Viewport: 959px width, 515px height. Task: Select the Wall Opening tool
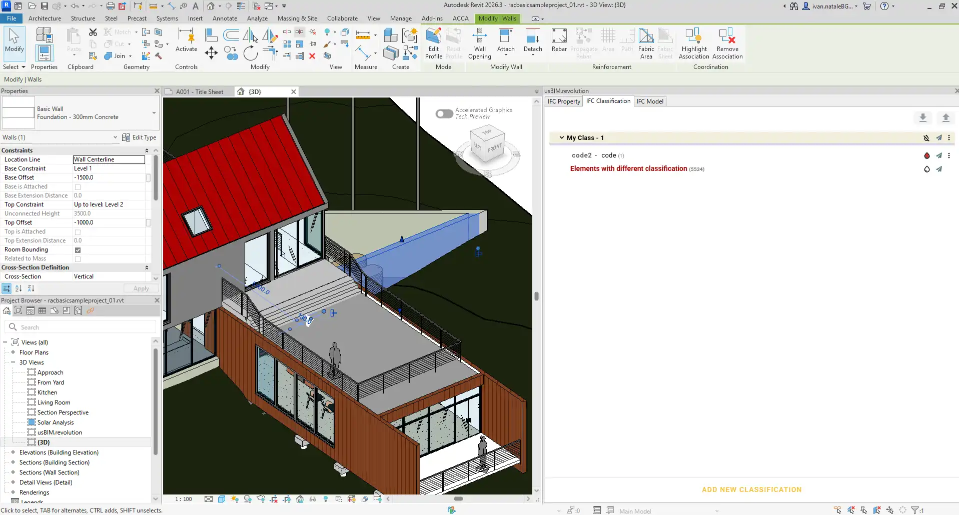coord(479,43)
